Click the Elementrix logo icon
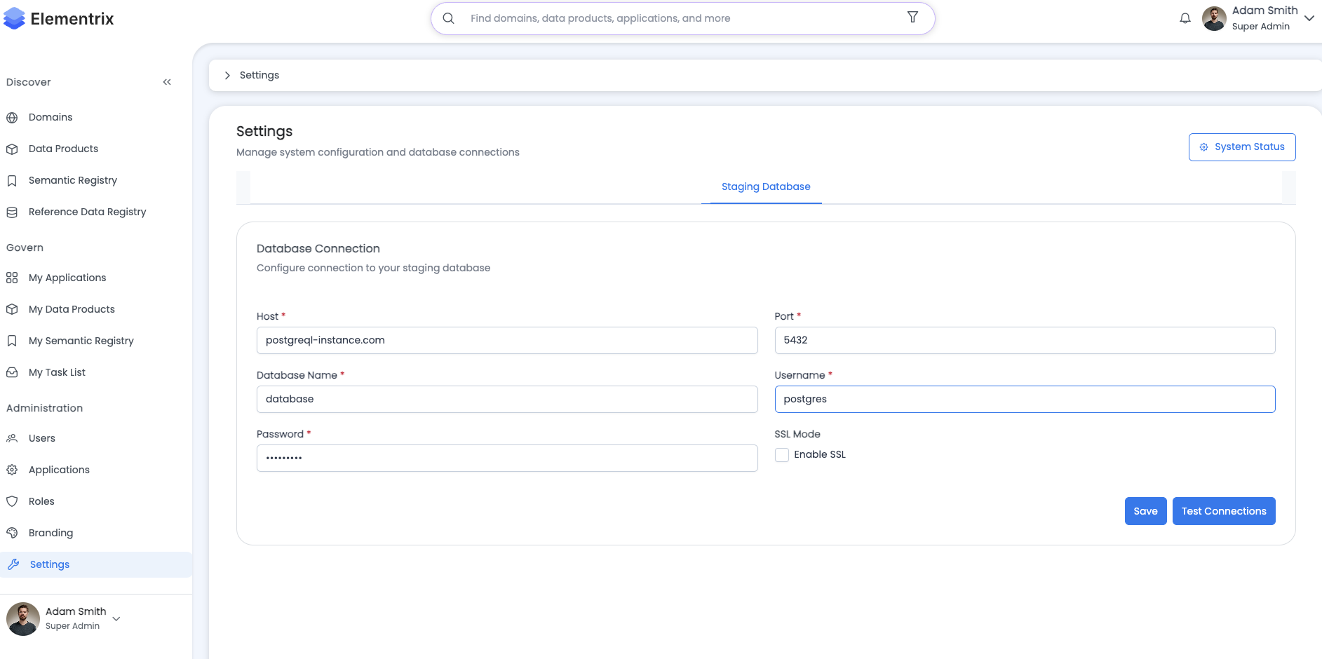This screenshot has width=1322, height=659. coord(14,19)
